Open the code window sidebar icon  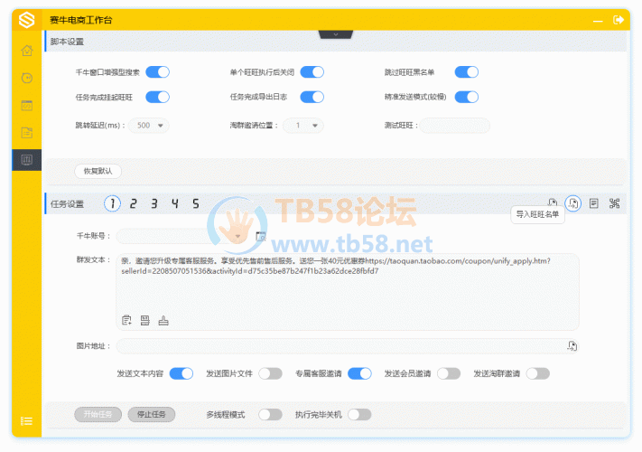[x=27, y=106]
